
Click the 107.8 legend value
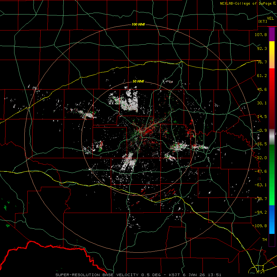pos(261,34)
